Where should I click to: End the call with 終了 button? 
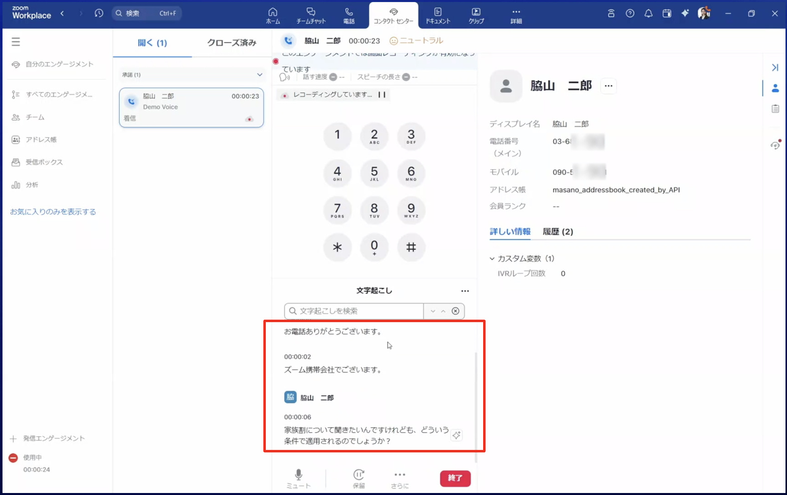(x=455, y=478)
